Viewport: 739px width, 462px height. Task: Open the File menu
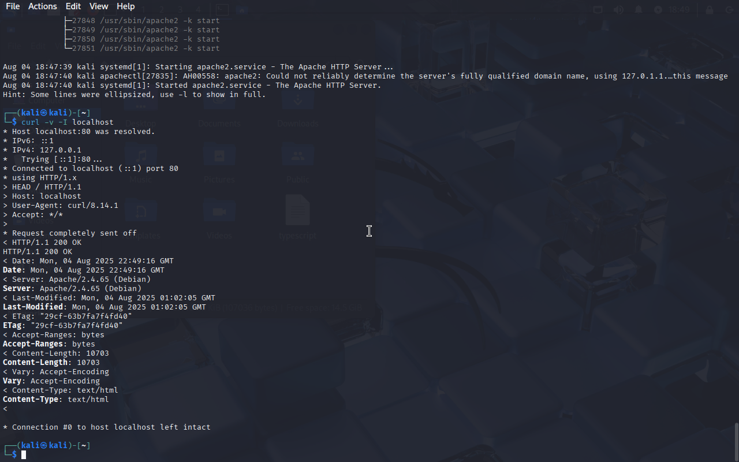pyautogui.click(x=12, y=6)
